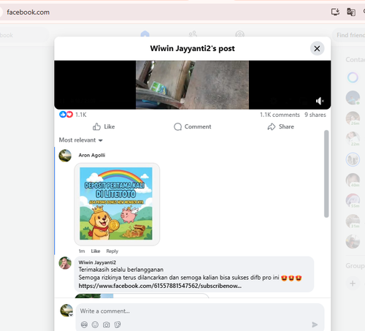Screen dimensions: 365x331
Task: Open Find friends in background page
Action: pos(350,35)
